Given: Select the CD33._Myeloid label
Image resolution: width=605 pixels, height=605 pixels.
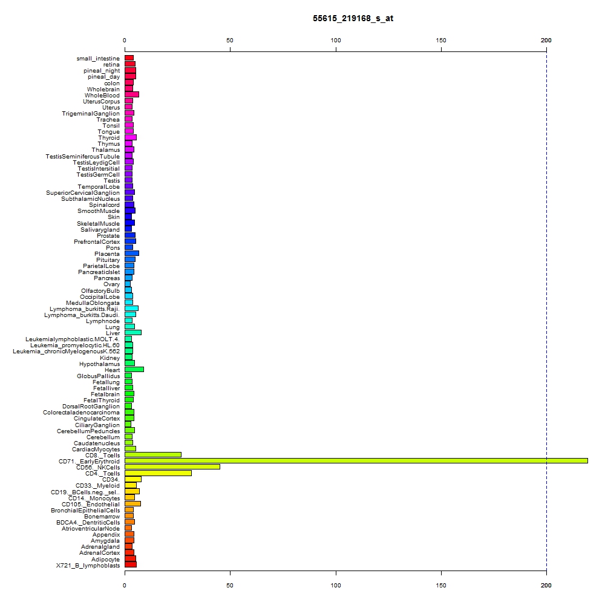Looking at the screenshot, I should click(97, 486).
